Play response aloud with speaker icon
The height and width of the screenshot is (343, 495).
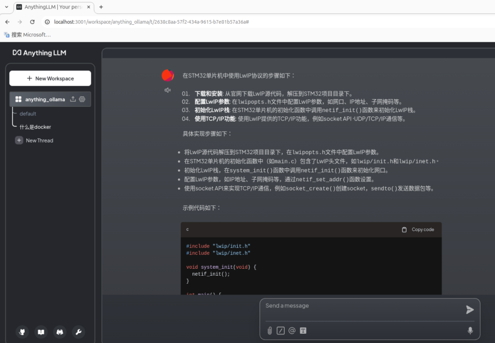168,90
